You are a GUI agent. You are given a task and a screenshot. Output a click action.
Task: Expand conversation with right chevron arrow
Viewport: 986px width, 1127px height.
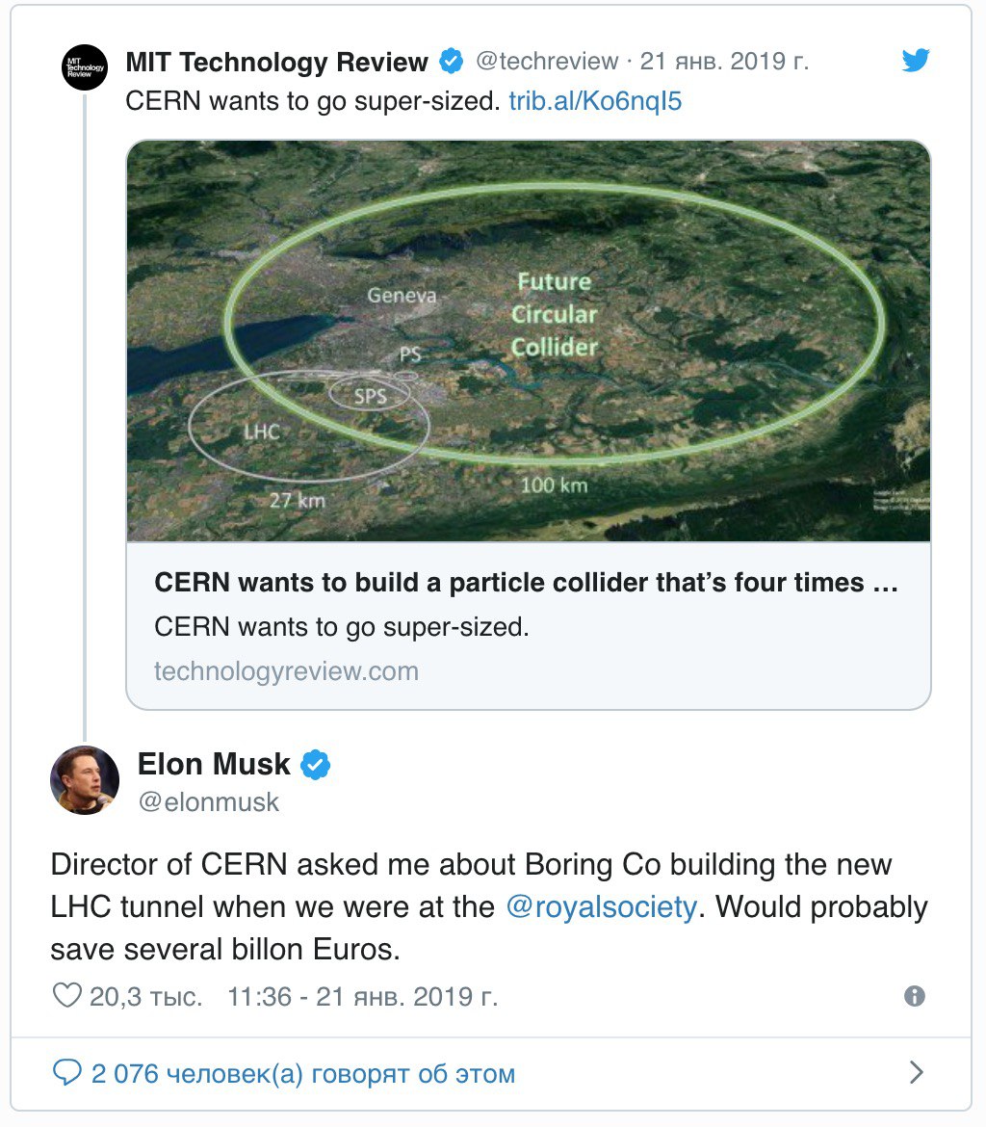916,1072
